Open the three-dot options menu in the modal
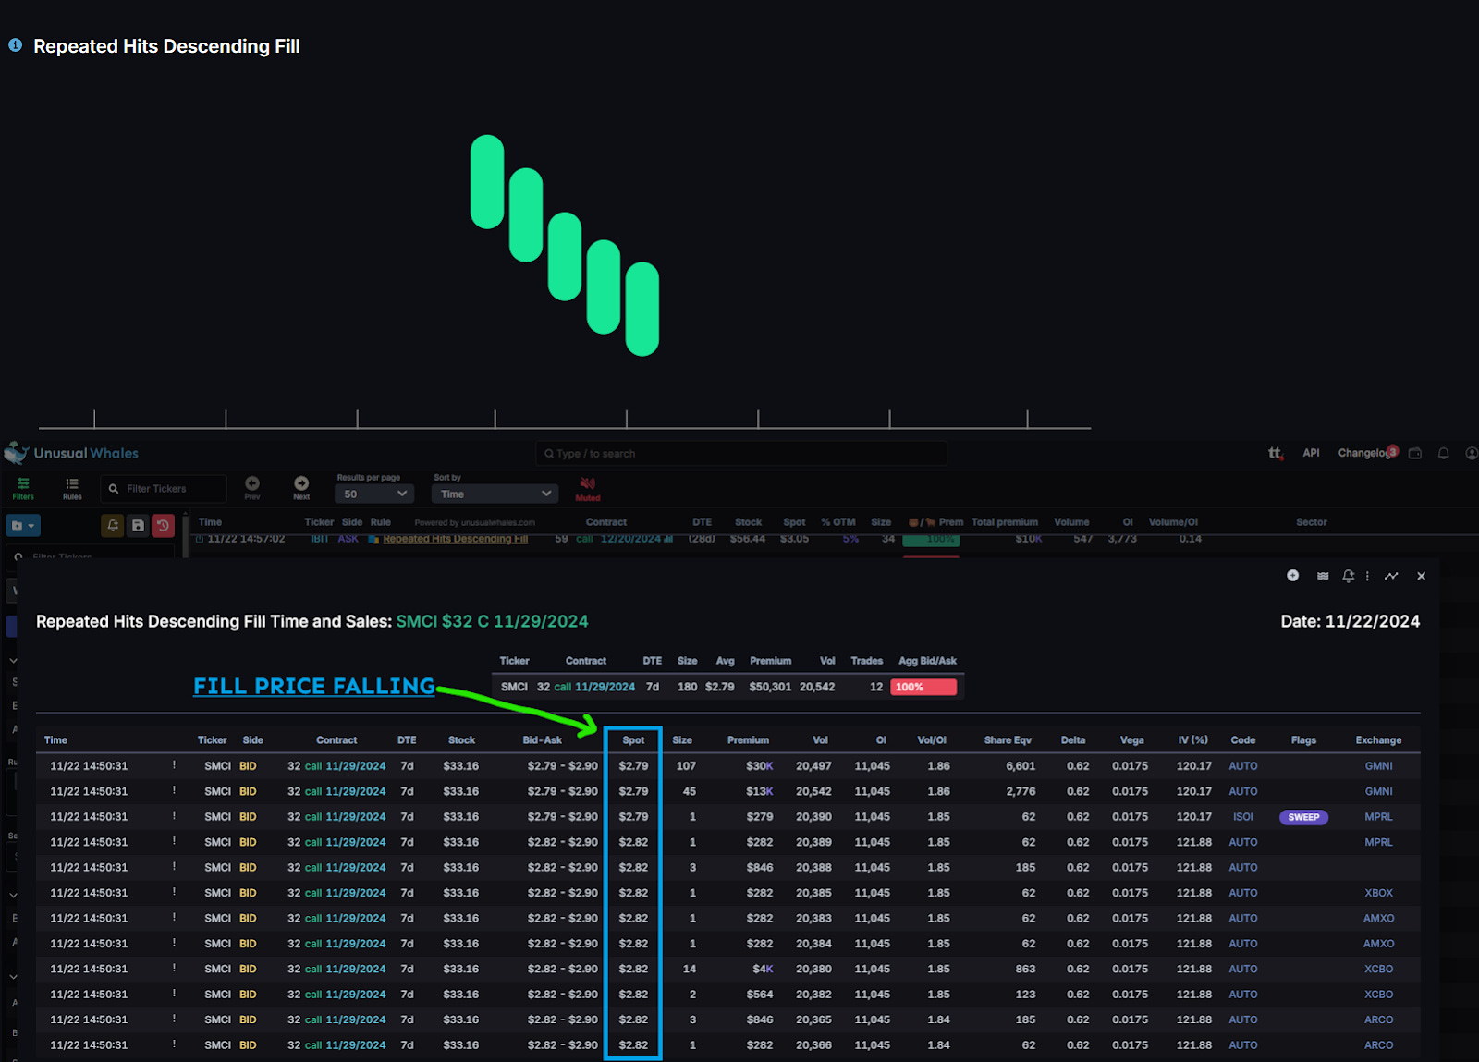1479x1062 pixels. (1367, 575)
